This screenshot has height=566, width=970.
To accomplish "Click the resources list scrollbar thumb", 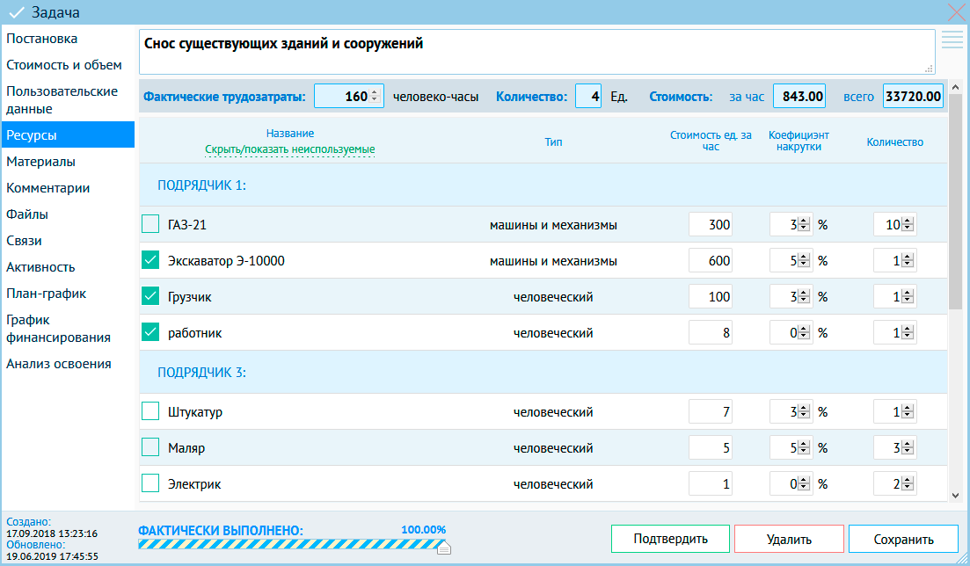I will (x=955, y=201).
